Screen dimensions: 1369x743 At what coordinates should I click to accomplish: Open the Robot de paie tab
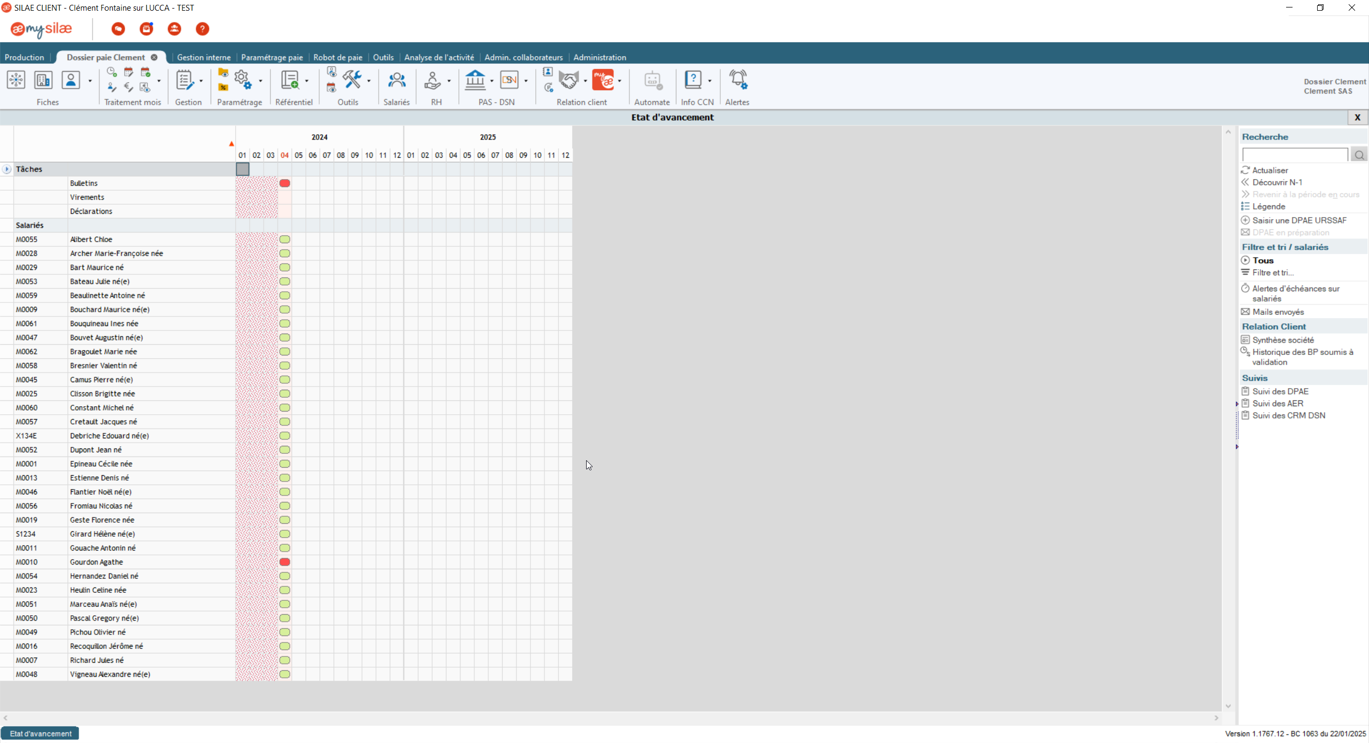point(337,57)
